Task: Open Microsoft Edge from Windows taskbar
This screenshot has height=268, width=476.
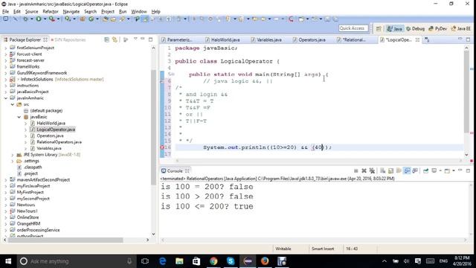Action: click(162, 261)
